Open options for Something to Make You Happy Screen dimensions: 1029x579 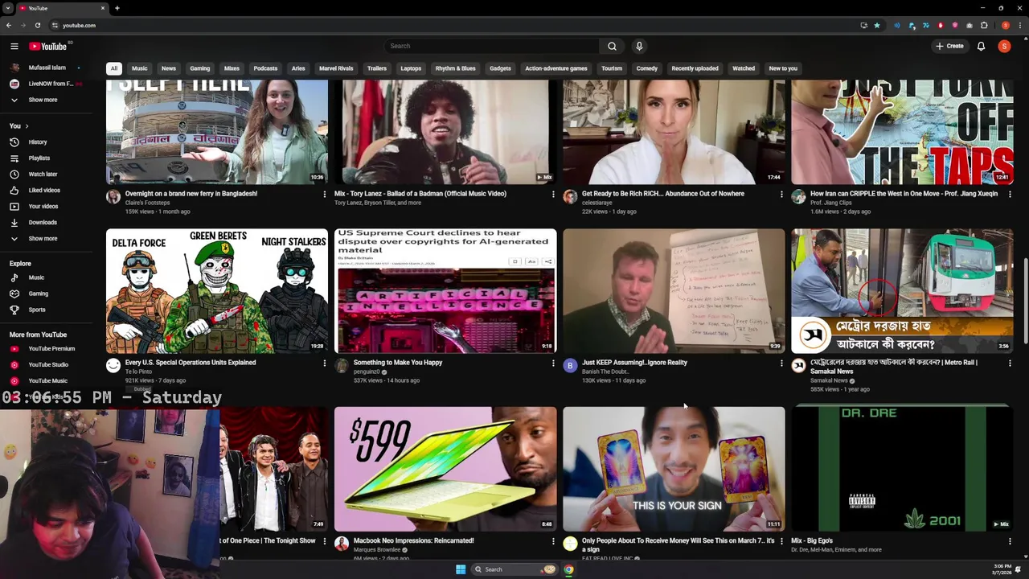552,363
